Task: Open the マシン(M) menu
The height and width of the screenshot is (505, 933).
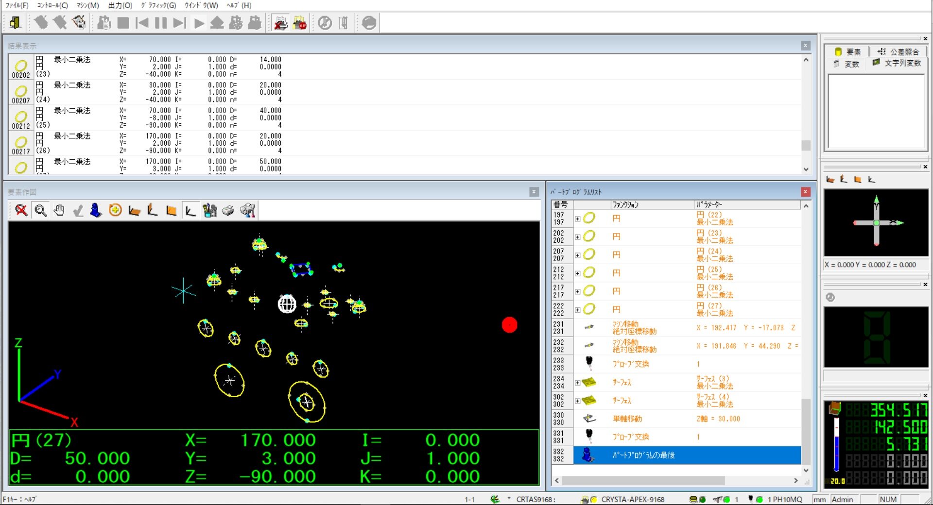Action: (x=88, y=5)
